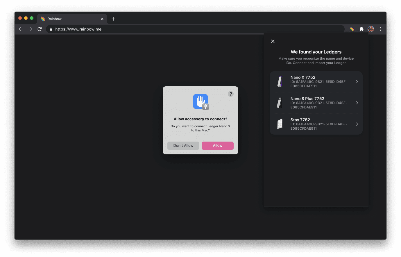
Task: Click the Stax device ID text
Action: point(319,126)
